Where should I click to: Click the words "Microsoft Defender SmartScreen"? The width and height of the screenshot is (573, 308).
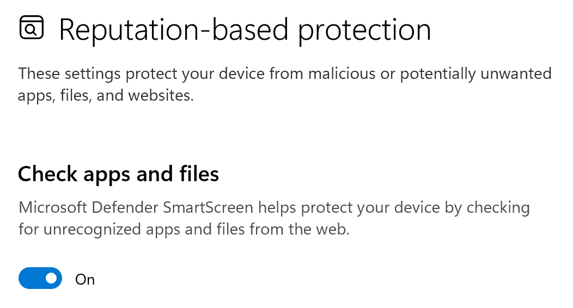pos(136,207)
